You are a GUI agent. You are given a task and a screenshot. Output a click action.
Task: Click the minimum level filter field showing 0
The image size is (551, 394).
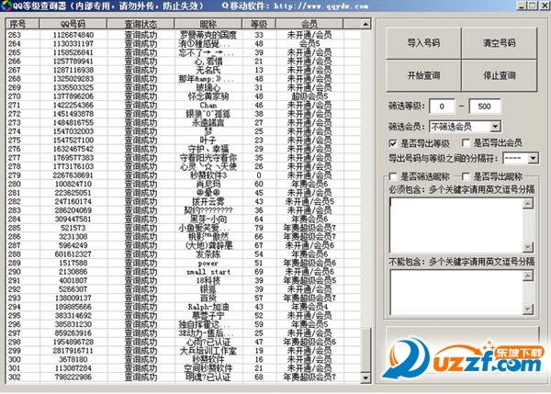[x=442, y=107]
